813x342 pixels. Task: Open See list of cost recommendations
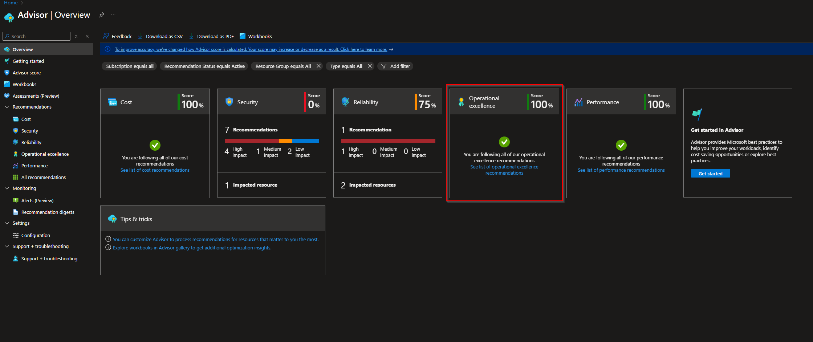155,170
